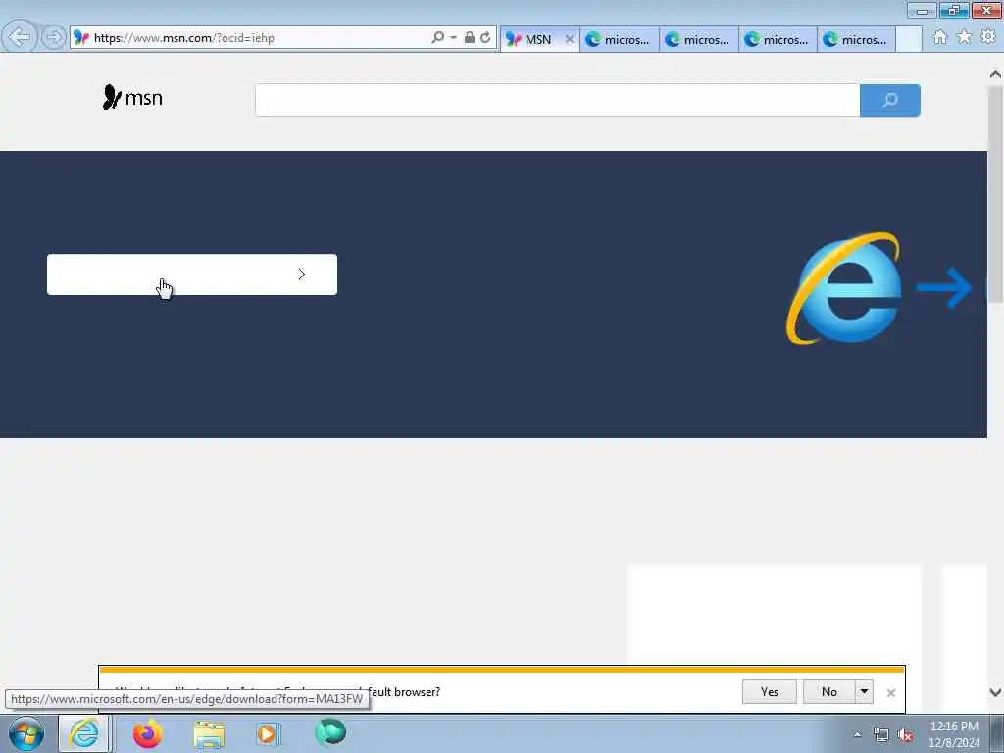Click the teal round app taskbar icon
This screenshot has width=1004, height=753.
tap(329, 732)
